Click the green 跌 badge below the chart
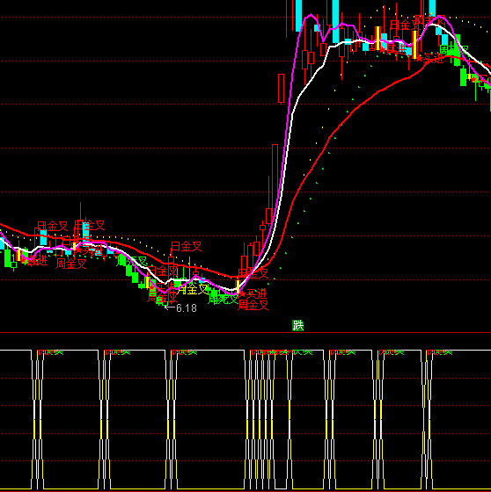The height and width of the screenshot is (492, 491). 297,326
